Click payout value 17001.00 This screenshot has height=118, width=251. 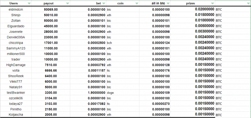coord(51,43)
